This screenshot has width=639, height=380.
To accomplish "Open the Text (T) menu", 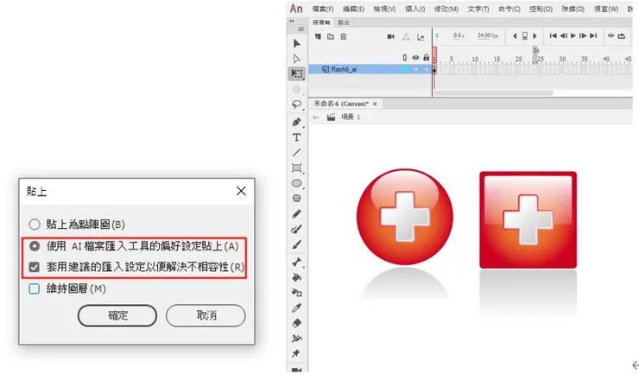I will (478, 9).
